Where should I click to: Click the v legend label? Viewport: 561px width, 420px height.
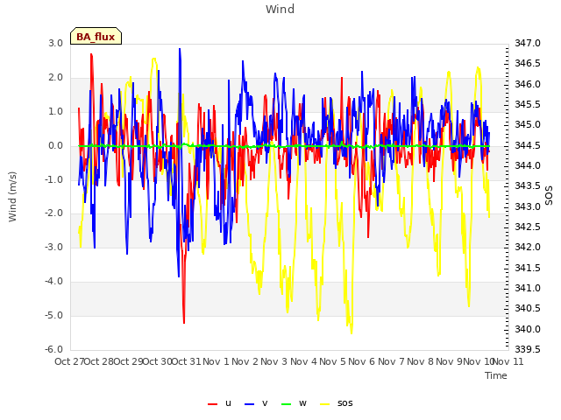pos(265,402)
